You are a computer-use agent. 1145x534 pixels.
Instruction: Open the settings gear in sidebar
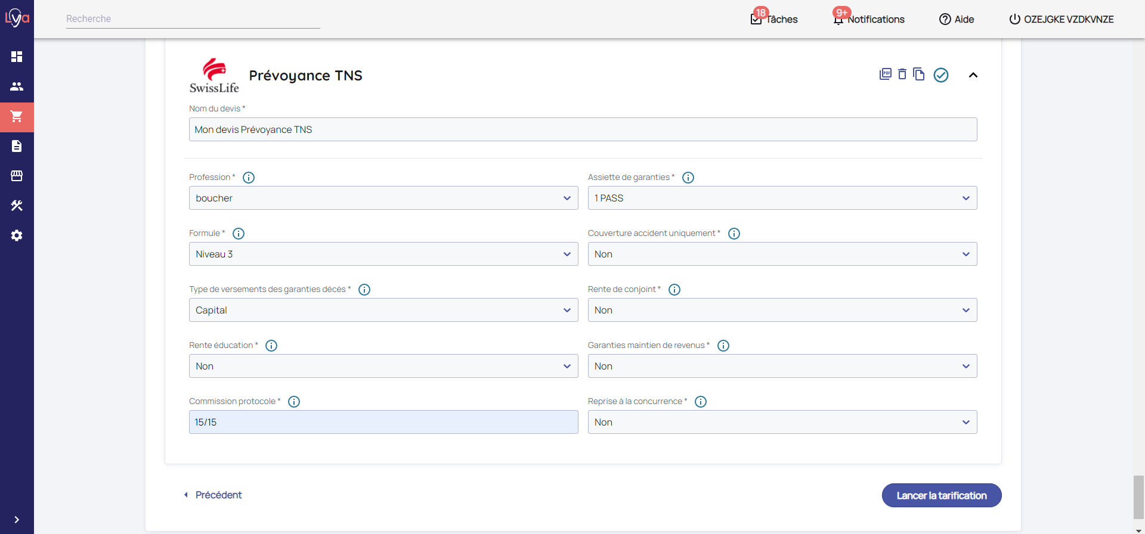click(17, 235)
